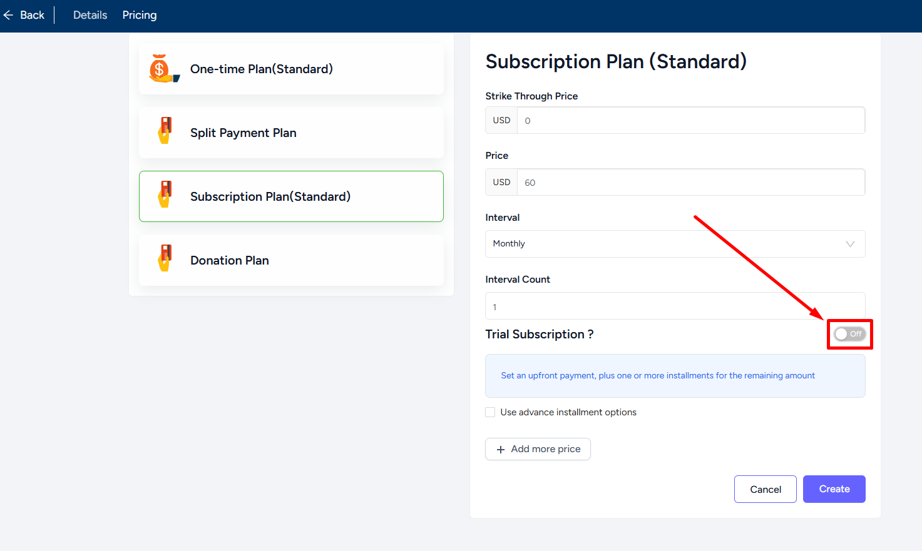Open the Interval Monthly dropdown
The image size is (922, 551).
point(675,244)
